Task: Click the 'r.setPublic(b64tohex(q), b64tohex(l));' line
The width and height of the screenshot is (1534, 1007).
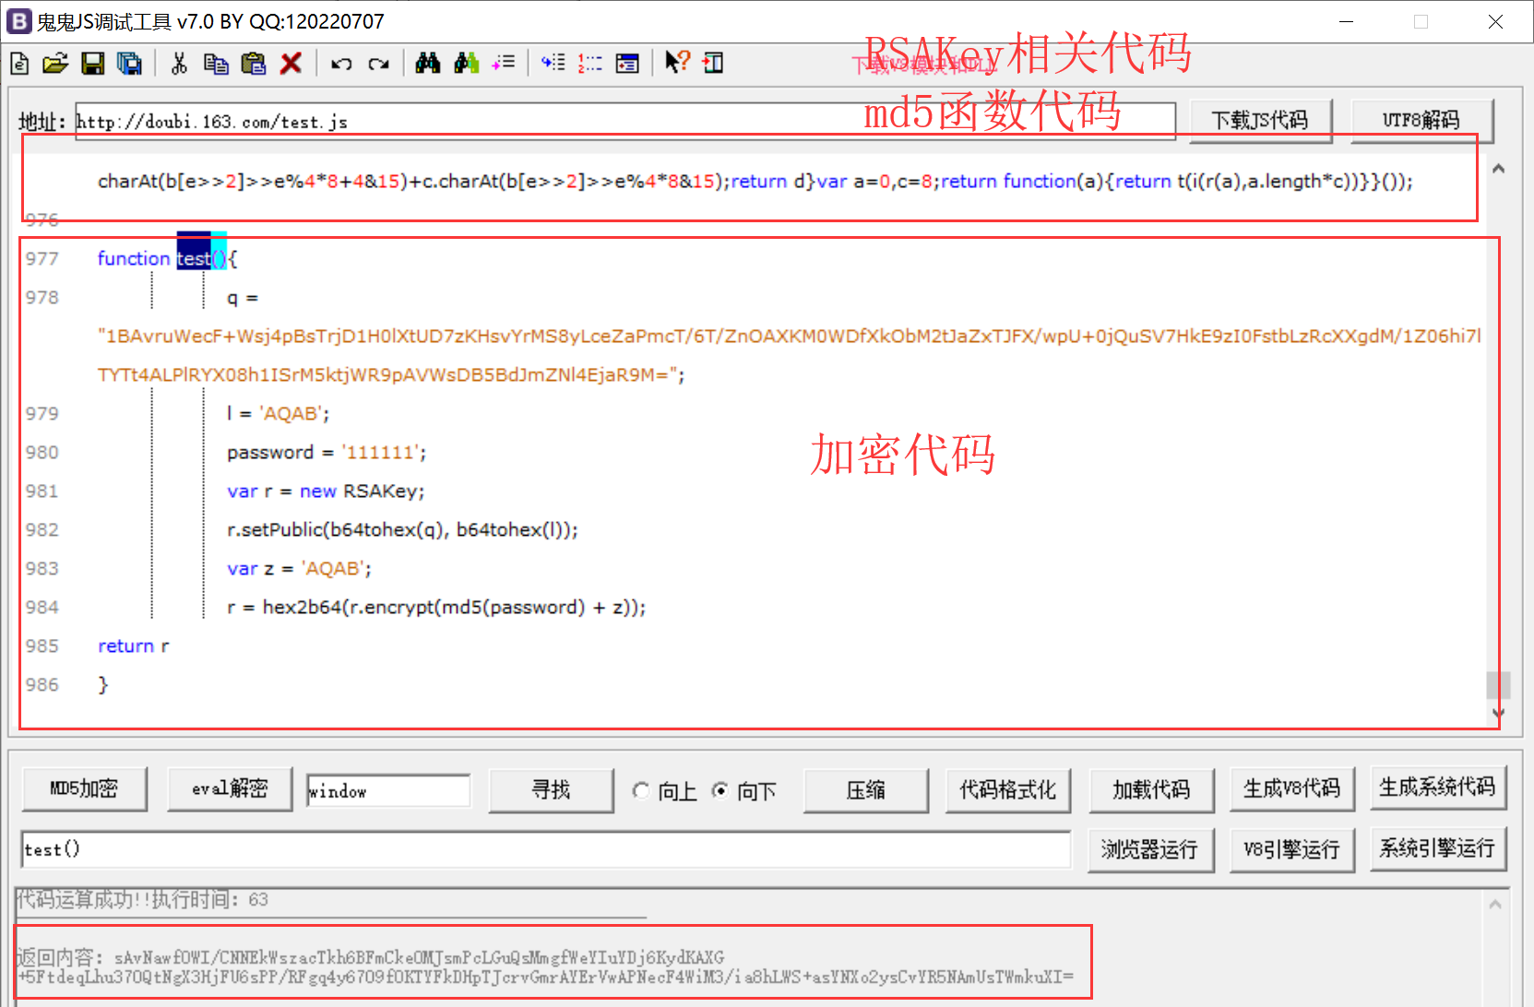Action: click(402, 530)
